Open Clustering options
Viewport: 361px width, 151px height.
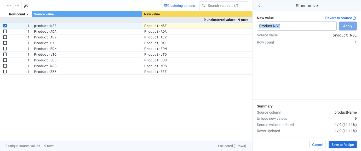(x=179, y=5)
